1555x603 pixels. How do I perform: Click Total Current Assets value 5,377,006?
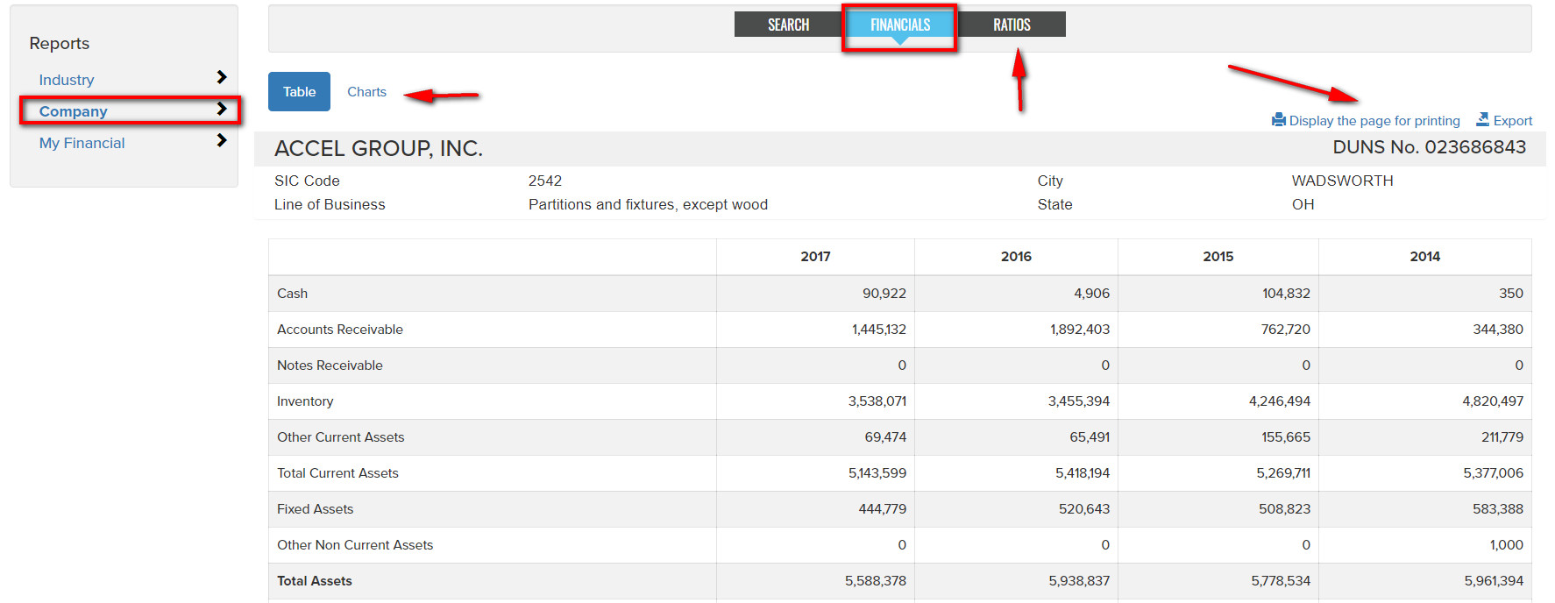point(1493,473)
